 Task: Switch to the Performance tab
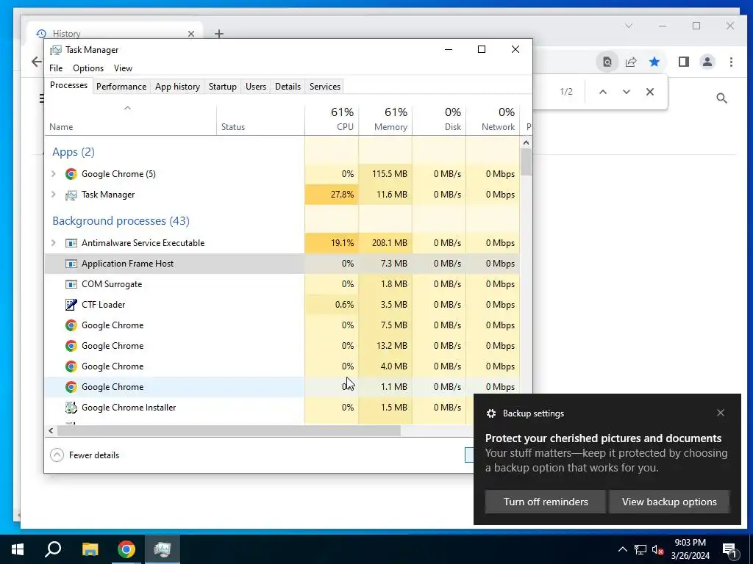tap(121, 87)
